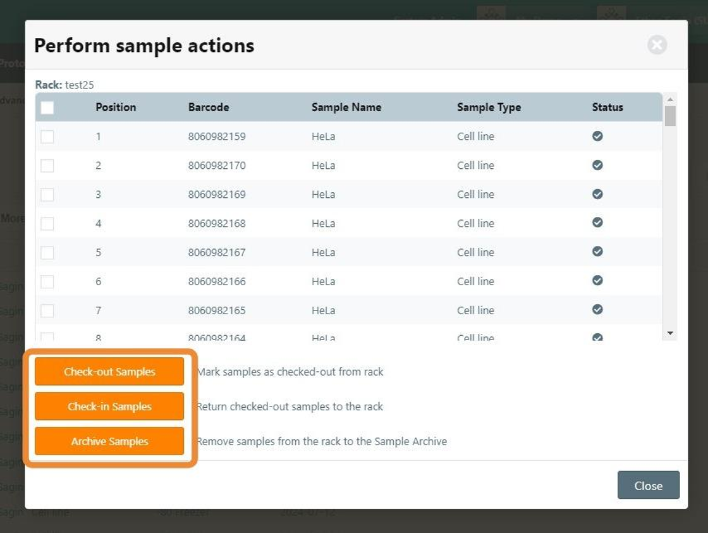Check the box next to barcode 8060982167
This screenshot has height=533, width=708.
pyautogui.click(x=47, y=252)
